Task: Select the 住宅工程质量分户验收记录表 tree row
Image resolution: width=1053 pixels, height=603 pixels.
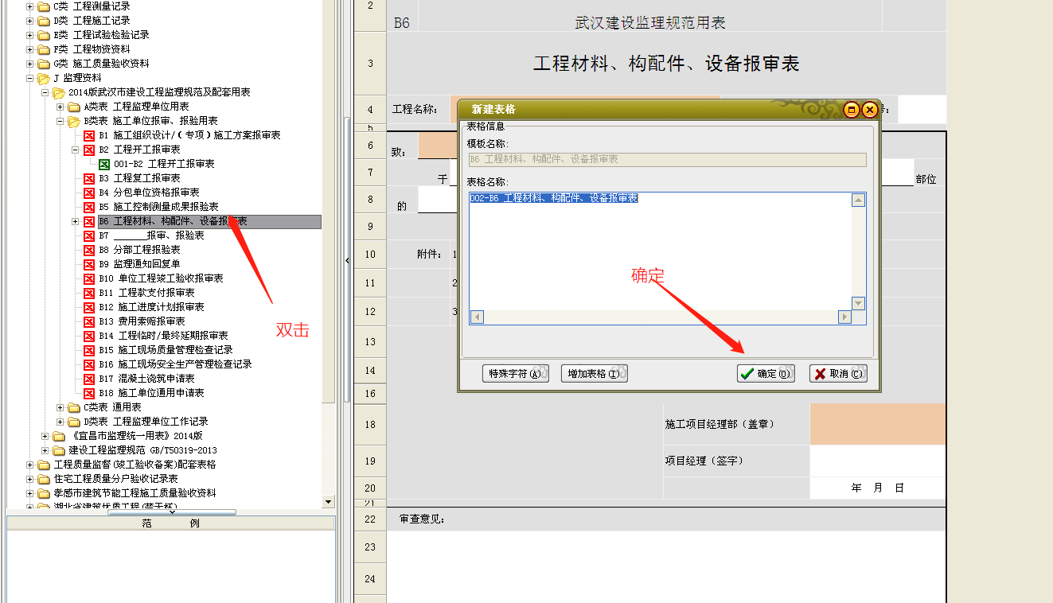Action: (x=115, y=479)
